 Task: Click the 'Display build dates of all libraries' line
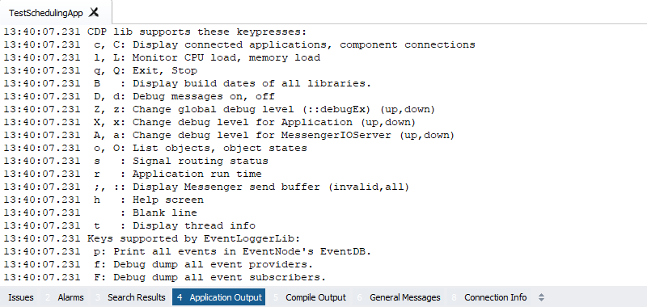188,83
